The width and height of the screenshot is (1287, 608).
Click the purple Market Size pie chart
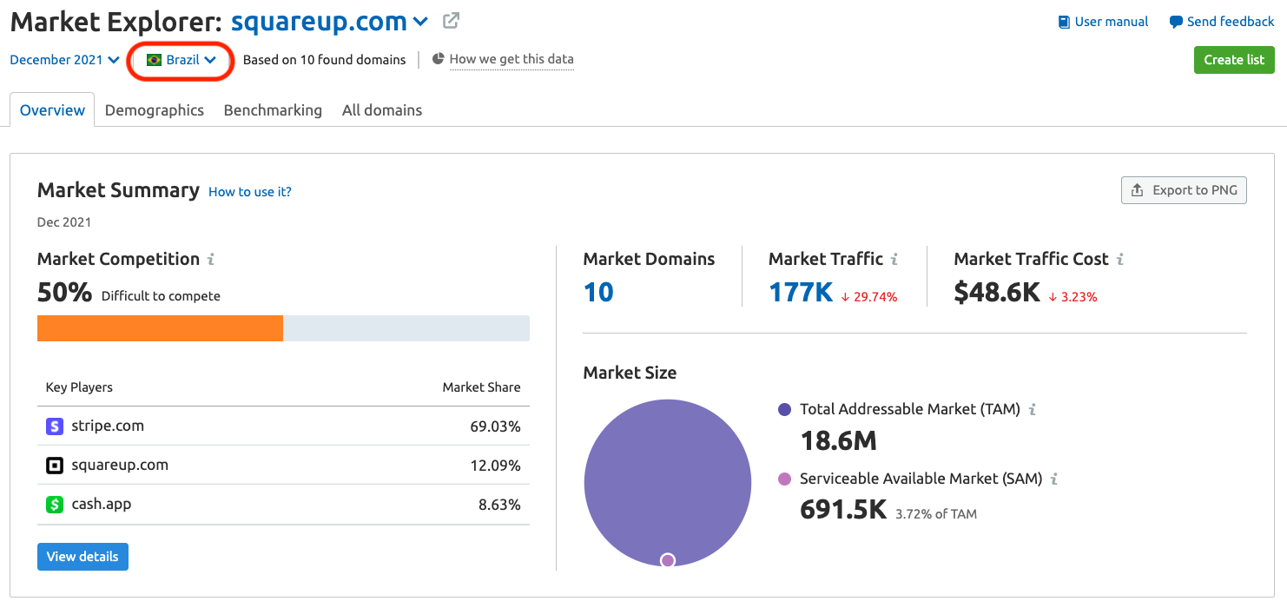click(668, 483)
